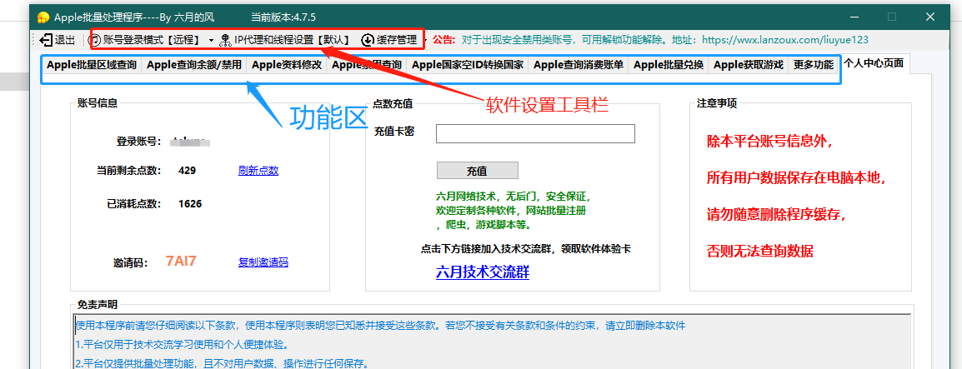Viewport: 962px width, 369px height.
Task: Switch to Apple批量区域查询 tab
Action: 92,65
